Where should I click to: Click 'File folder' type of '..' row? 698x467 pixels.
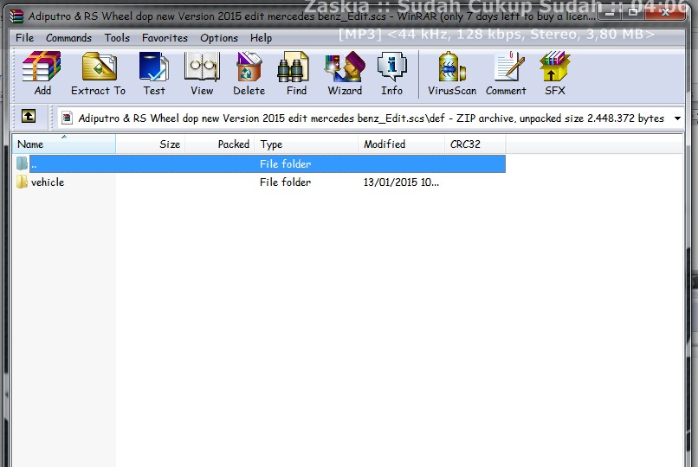285,164
